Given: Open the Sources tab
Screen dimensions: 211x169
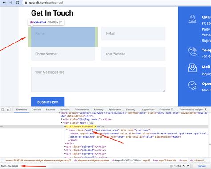Looking at the screenshot, I should (x=51, y=110).
